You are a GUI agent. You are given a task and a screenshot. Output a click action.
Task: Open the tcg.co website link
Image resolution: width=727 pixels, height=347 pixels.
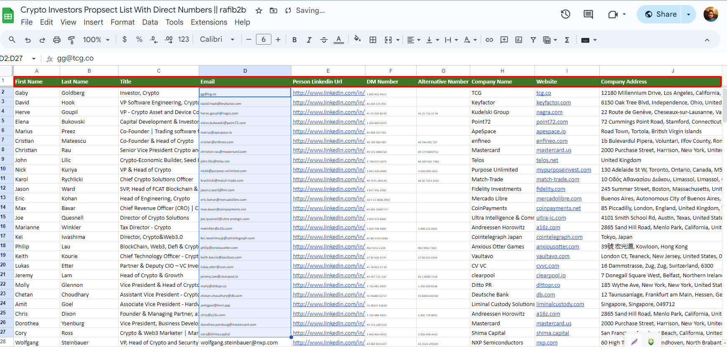click(544, 93)
